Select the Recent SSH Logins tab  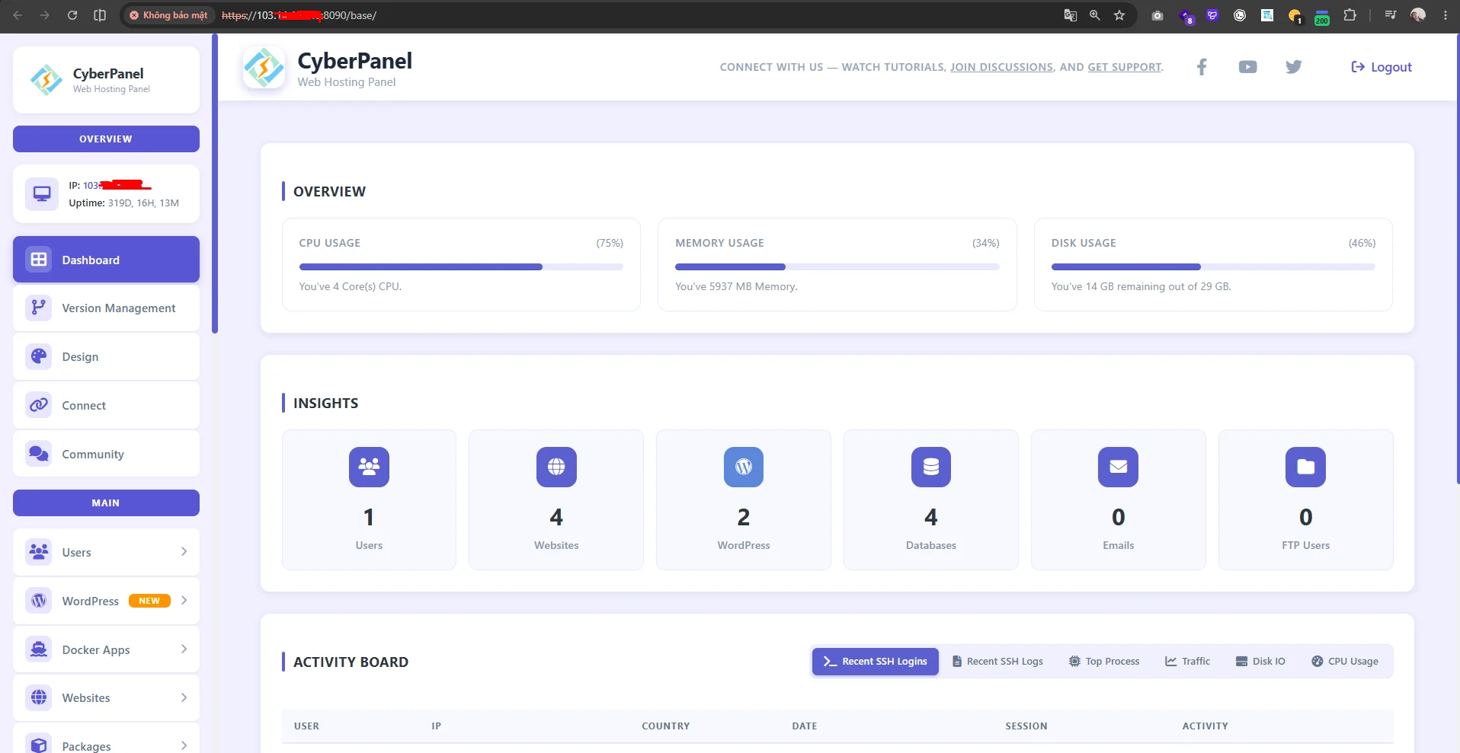click(x=876, y=662)
